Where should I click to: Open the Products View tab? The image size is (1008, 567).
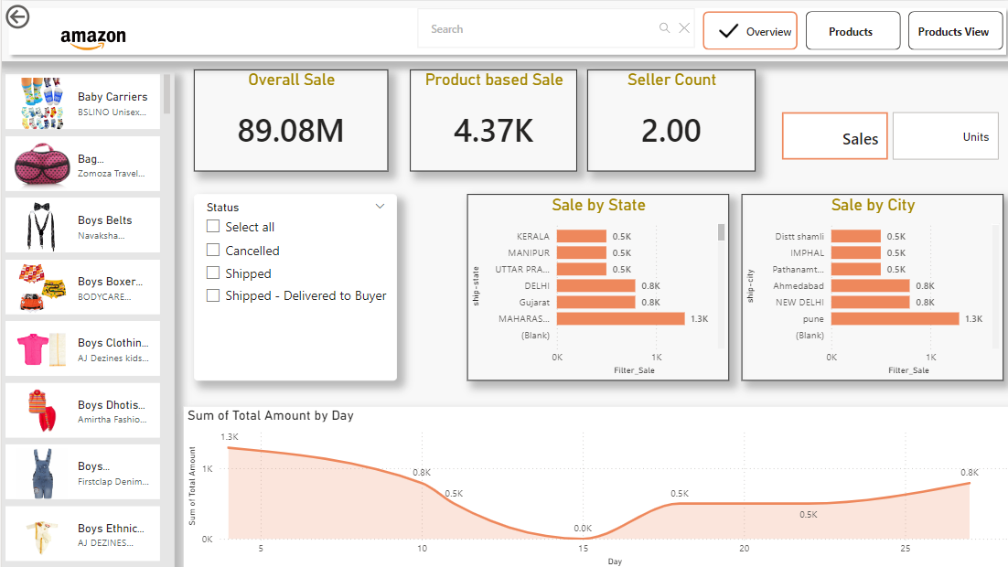tap(955, 30)
